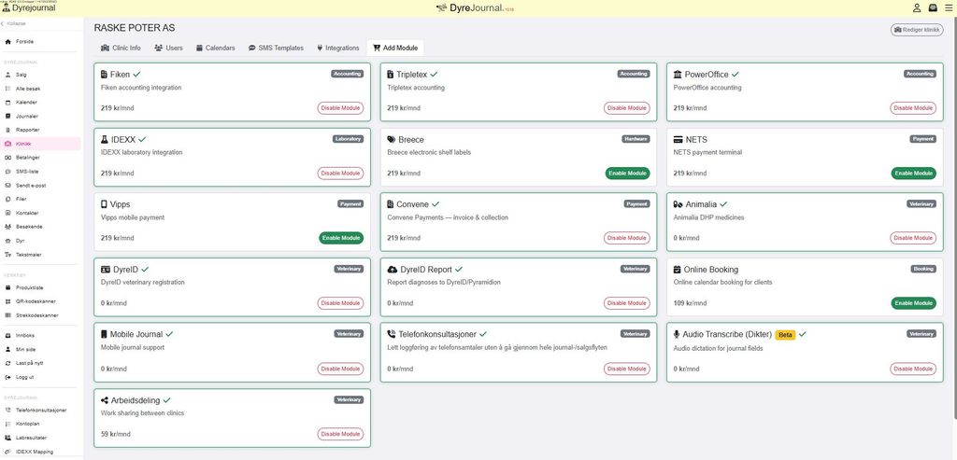Click the Besøkende sidebar icon
The image size is (957, 460).
pyautogui.click(x=7, y=227)
